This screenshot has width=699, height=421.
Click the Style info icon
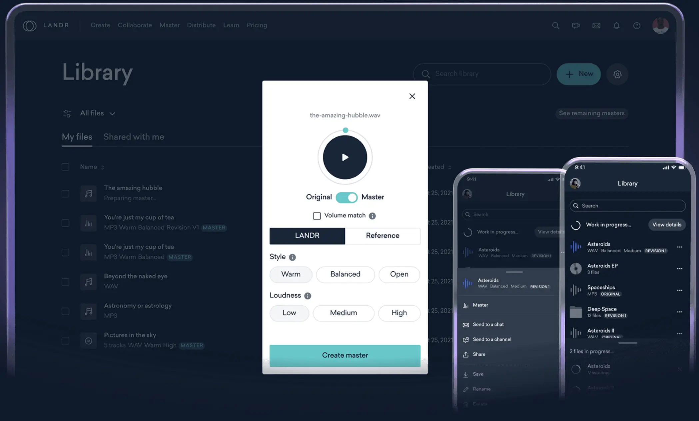pos(292,257)
